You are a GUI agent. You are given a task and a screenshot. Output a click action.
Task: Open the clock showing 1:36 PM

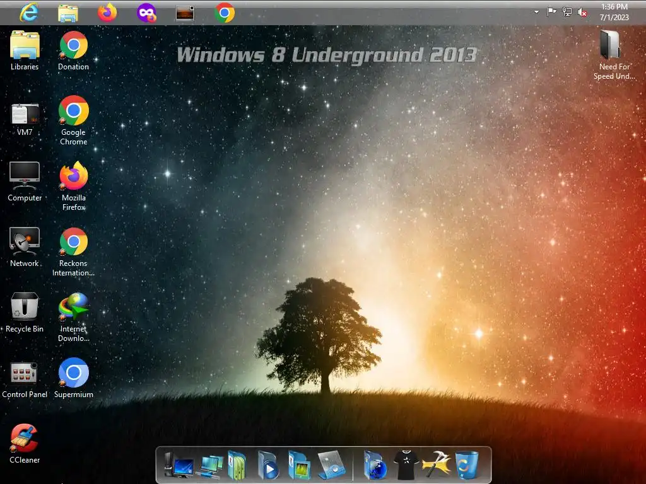coord(614,12)
